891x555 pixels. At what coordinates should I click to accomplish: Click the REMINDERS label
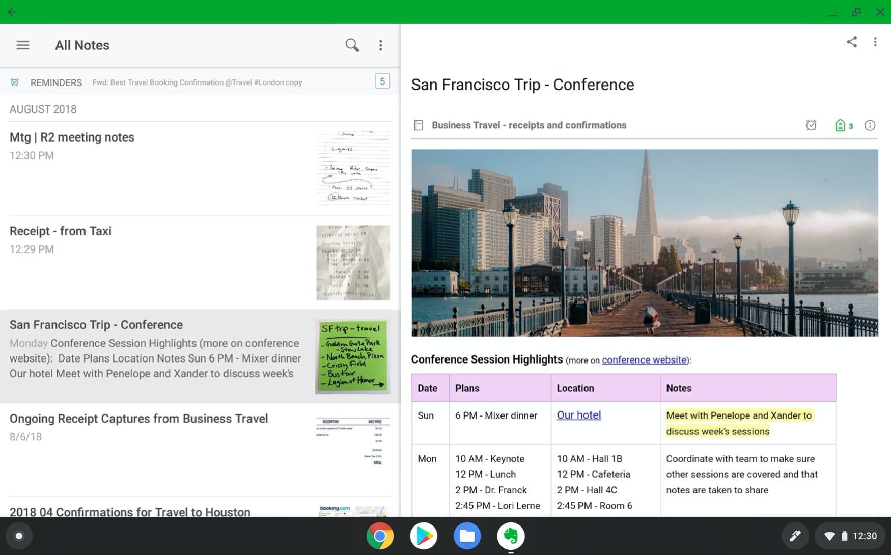(x=56, y=82)
